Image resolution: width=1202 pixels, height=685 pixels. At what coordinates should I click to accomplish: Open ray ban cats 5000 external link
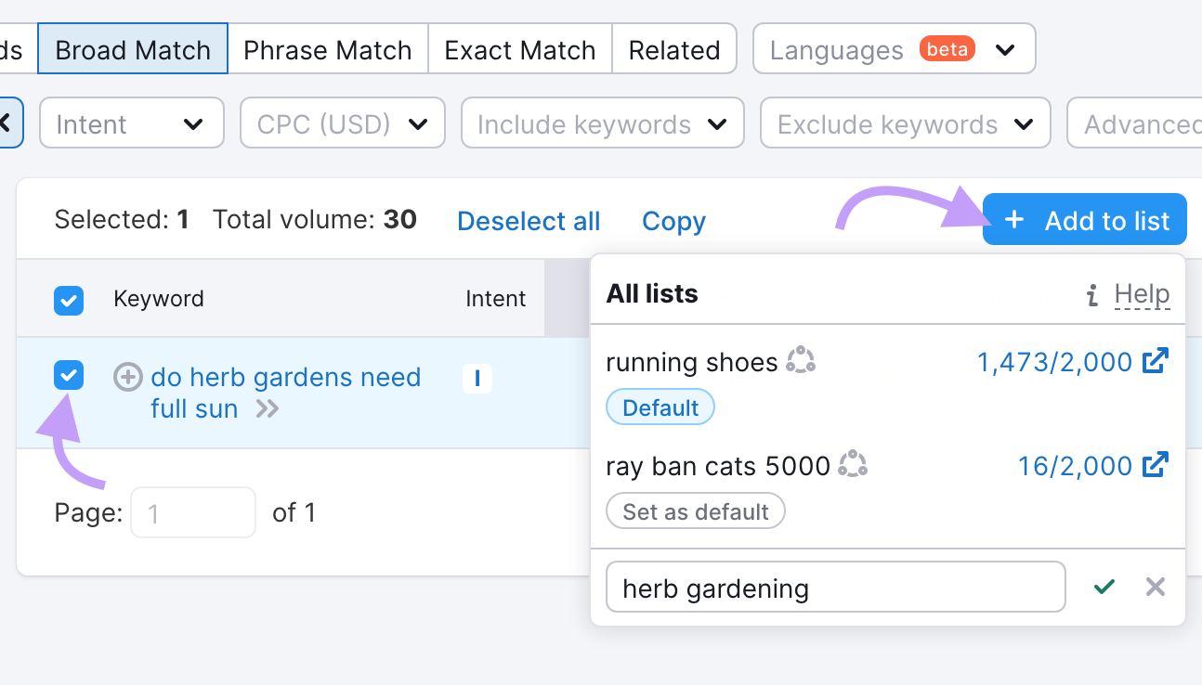[x=1154, y=465]
